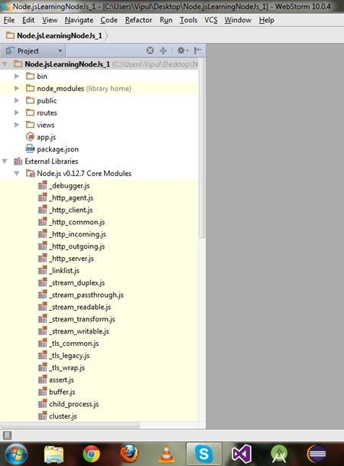Click the _http_outgoing.js file icon
The image size is (344, 466).
[43, 246]
